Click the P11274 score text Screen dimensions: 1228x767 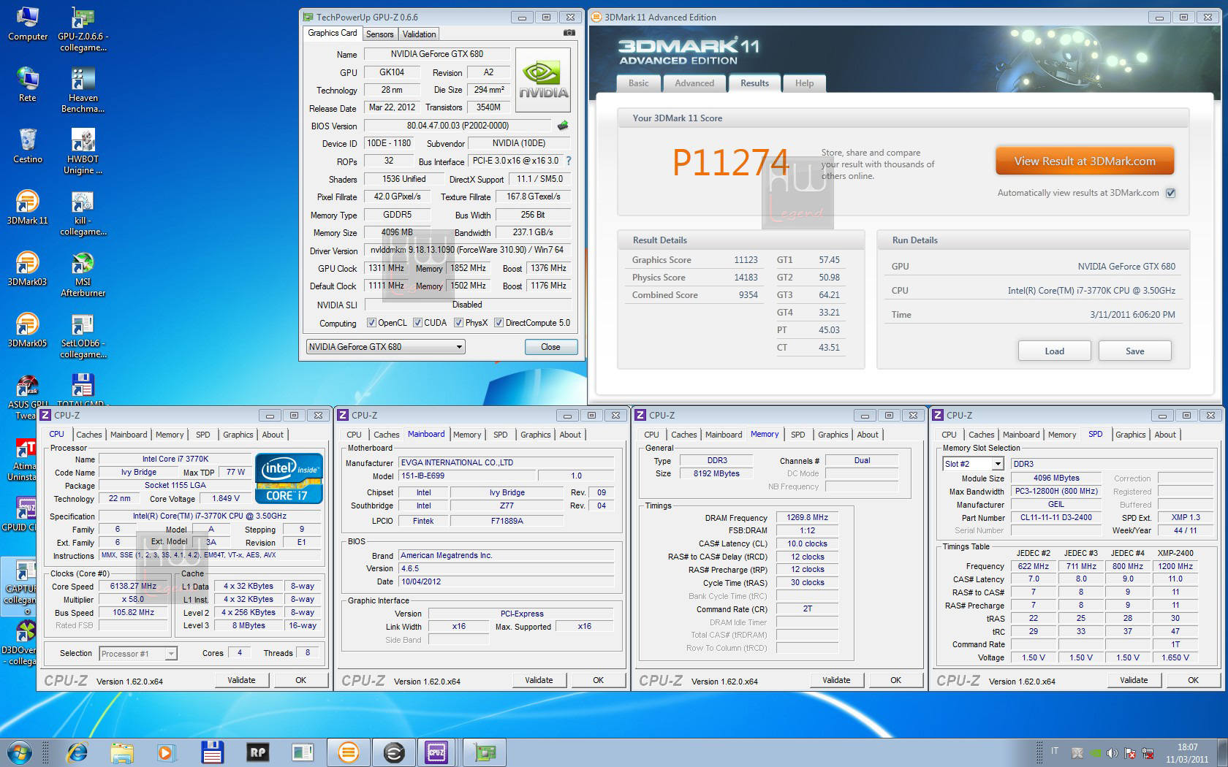(730, 163)
